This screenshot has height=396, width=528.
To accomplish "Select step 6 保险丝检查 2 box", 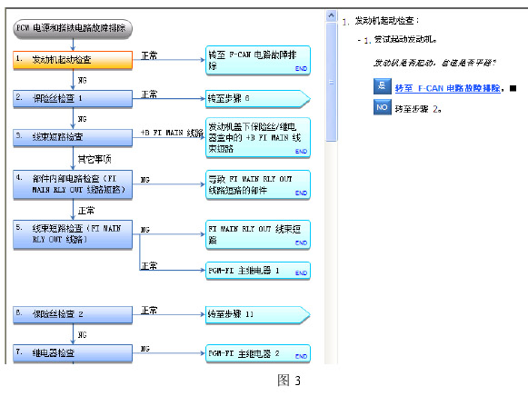I will [x=73, y=314].
